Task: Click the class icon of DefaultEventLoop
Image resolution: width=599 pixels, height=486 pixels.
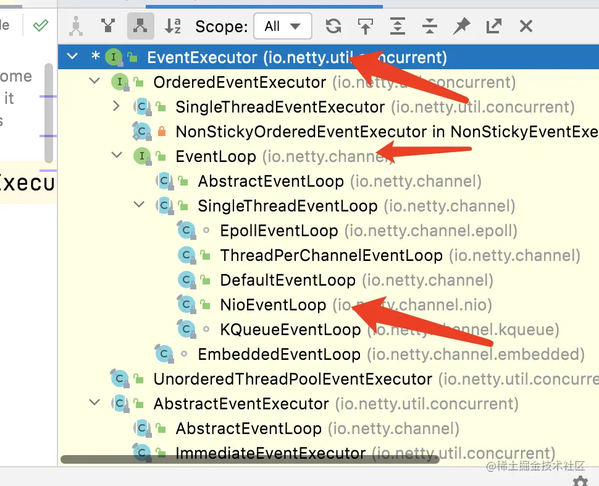Action: [186, 280]
